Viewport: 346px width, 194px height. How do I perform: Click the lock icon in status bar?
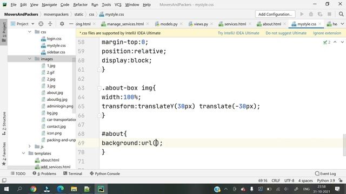click(341, 181)
